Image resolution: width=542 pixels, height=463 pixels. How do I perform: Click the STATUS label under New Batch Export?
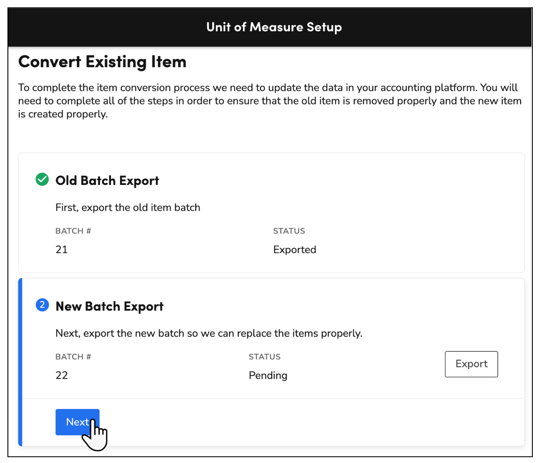click(x=264, y=356)
